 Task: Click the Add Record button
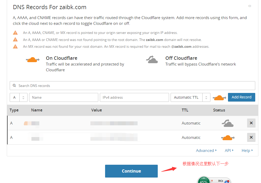tap(241, 97)
